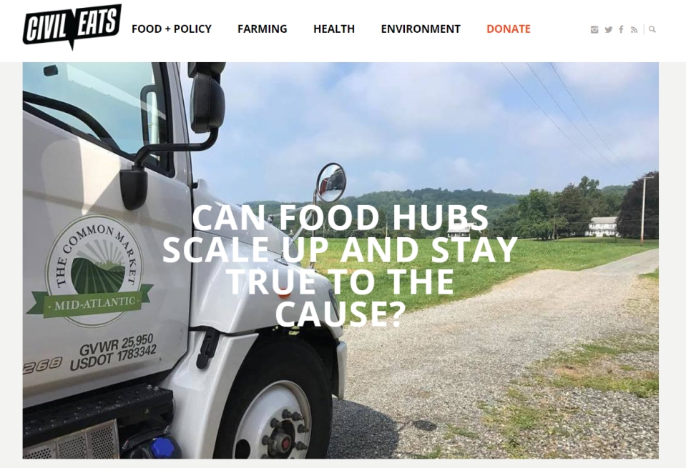Go home via Civil Eats logo

pyautogui.click(x=72, y=26)
